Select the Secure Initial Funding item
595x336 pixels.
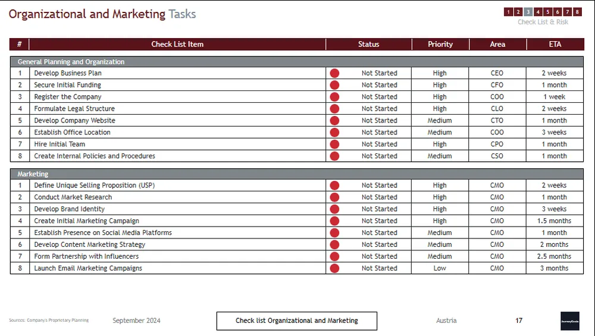point(68,85)
